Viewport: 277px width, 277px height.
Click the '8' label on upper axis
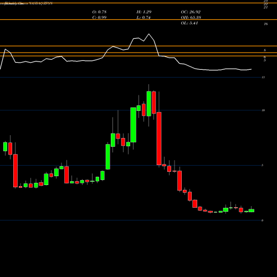(x=265, y=50)
